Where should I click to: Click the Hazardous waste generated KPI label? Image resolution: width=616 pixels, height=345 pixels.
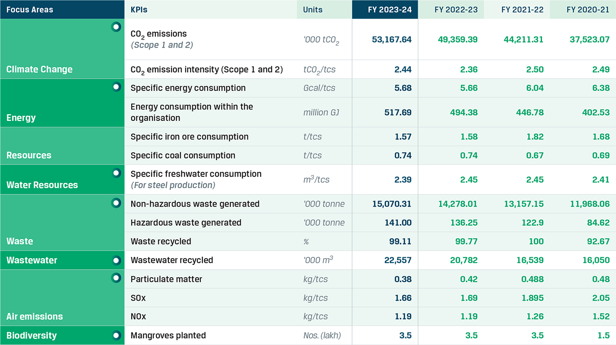186,223
